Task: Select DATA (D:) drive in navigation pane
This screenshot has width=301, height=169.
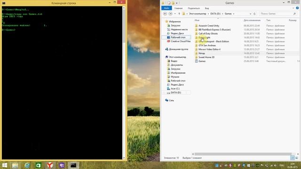Action: click(x=176, y=92)
